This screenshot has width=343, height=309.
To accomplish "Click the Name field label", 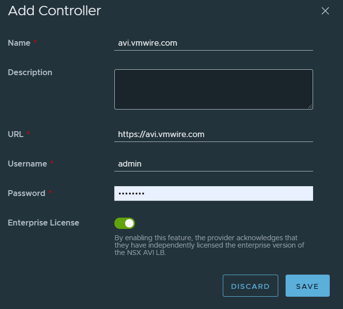I will tap(19, 43).
